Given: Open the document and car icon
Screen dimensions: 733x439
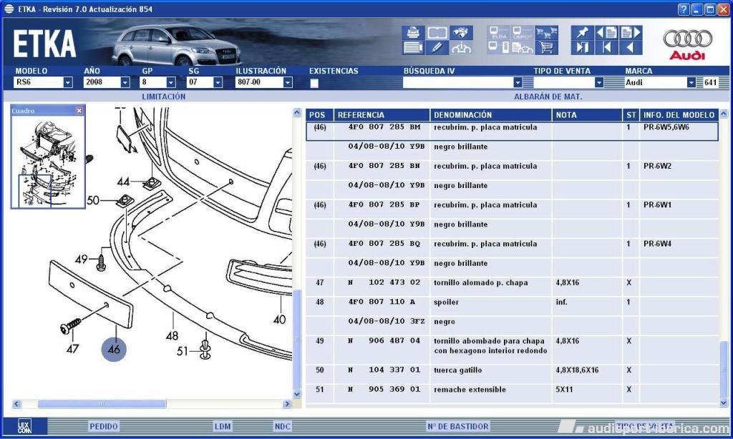Looking at the screenshot, I should [523, 47].
